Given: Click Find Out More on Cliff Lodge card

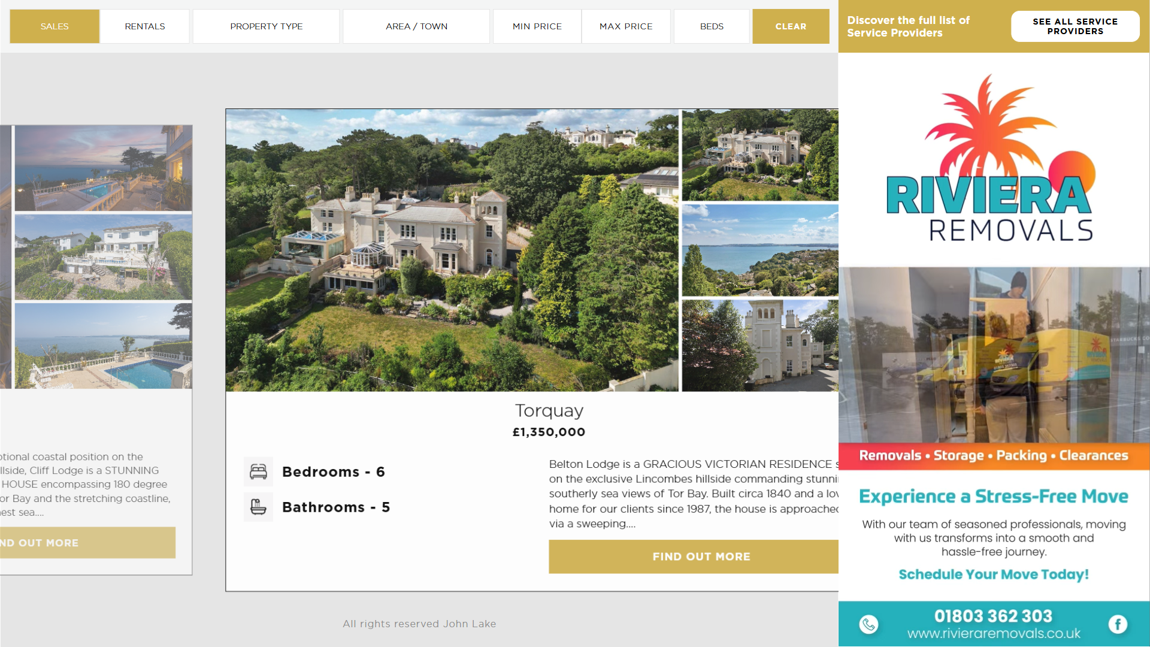Looking at the screenshot, I should click(87, 543).
